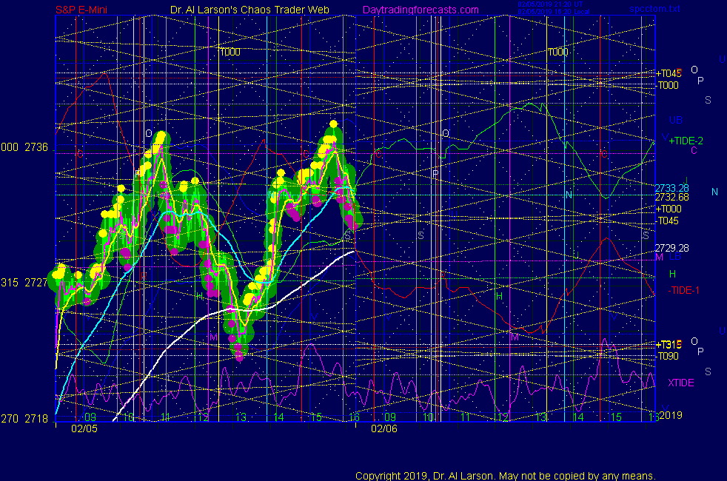
Task: Click the magenta M label beside LB
Action: pos(660,258)
